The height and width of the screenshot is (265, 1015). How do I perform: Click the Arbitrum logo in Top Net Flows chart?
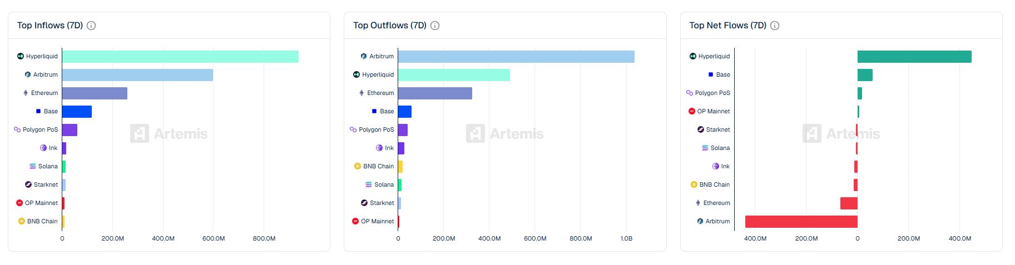click(700, 221)
